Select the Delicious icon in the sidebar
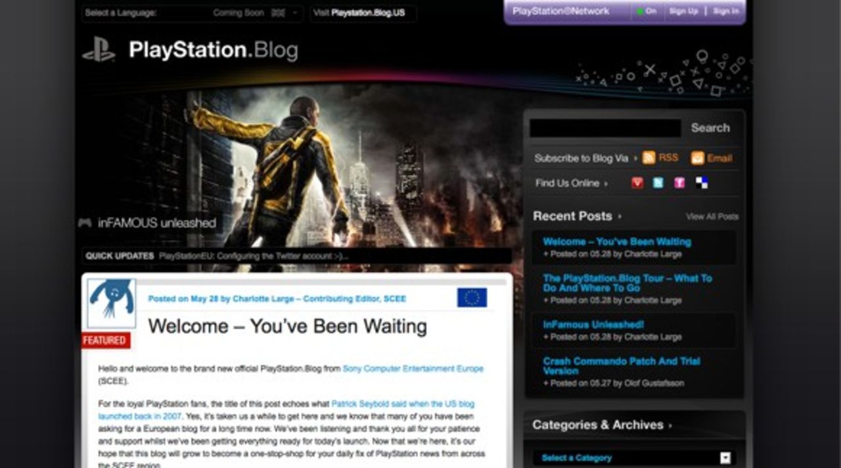841x468 pixels. coord(700,182)
